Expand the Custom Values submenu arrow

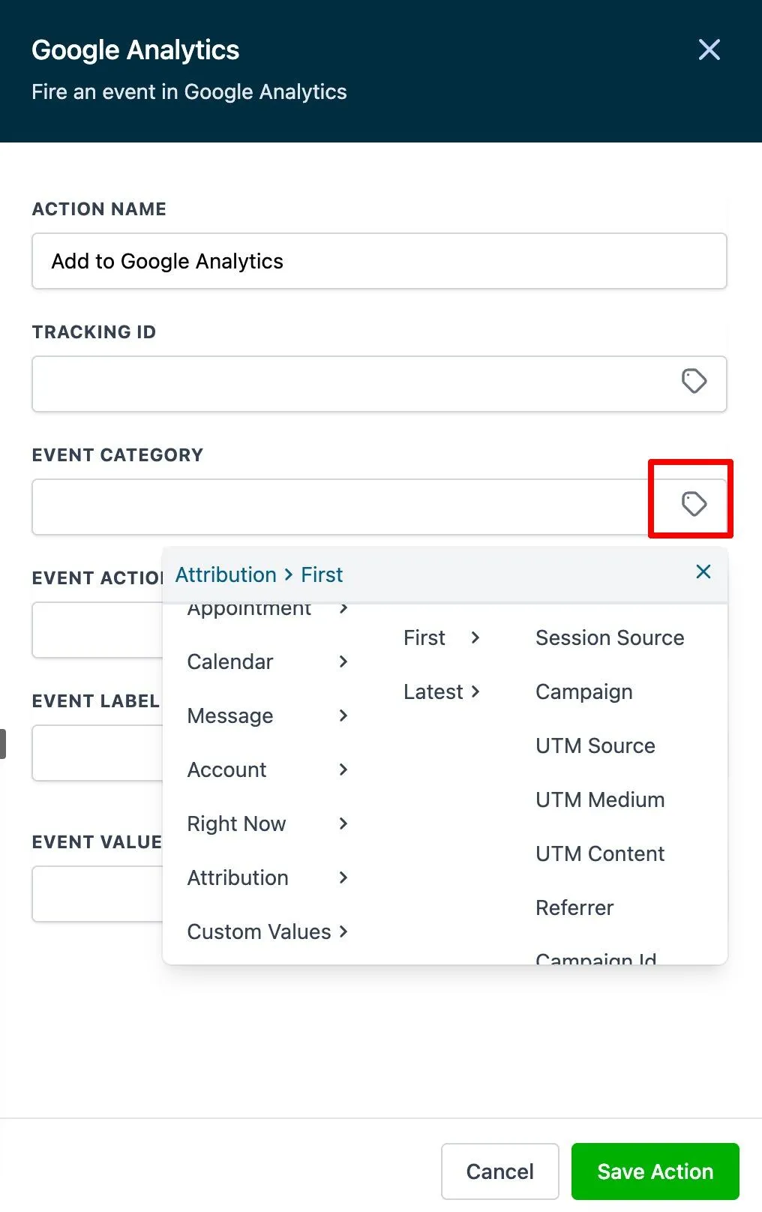click(343, 931)
